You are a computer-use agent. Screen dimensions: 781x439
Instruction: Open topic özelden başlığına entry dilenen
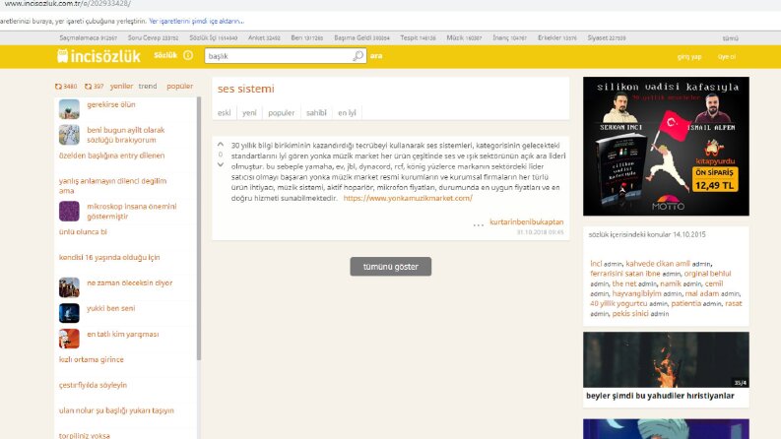point(111,156)
